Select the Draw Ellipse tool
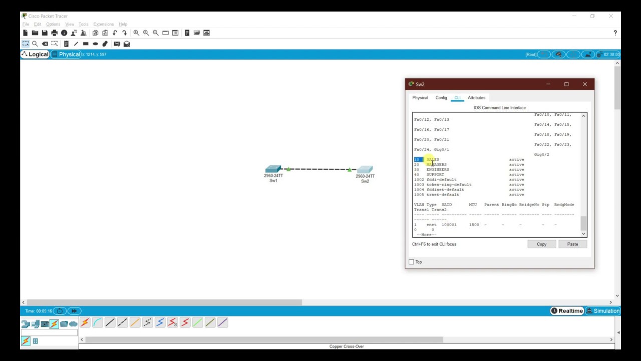Image resolution: width=641 pixels, height=361 pixels. click(95, 44)
